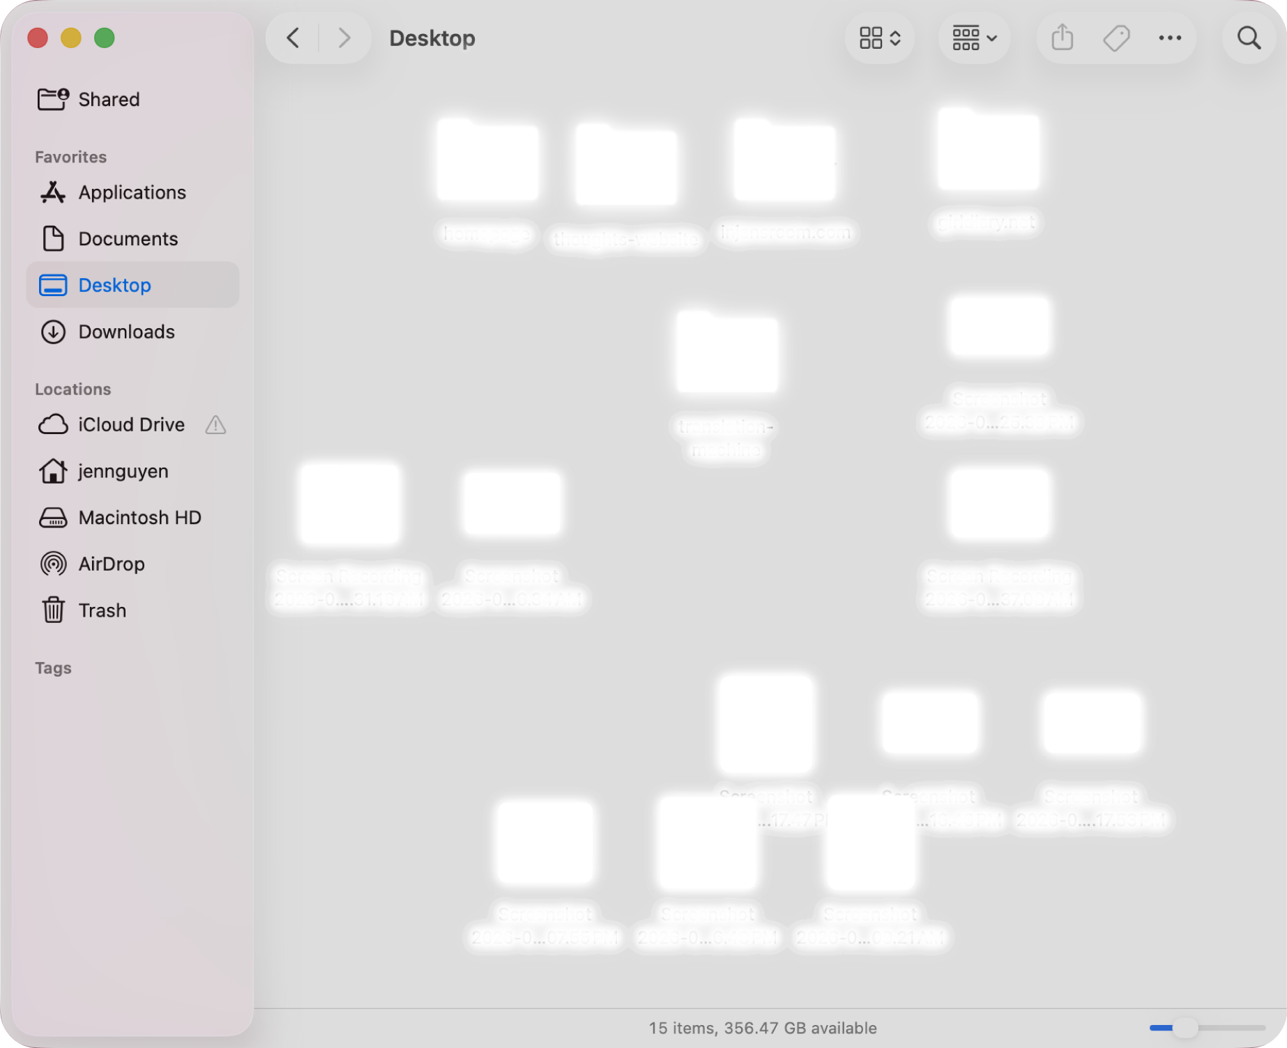The height and width of the screenshot is (1048, 1287).
Task: Click the Share toolbar icon
Action: pos(1062,38)
